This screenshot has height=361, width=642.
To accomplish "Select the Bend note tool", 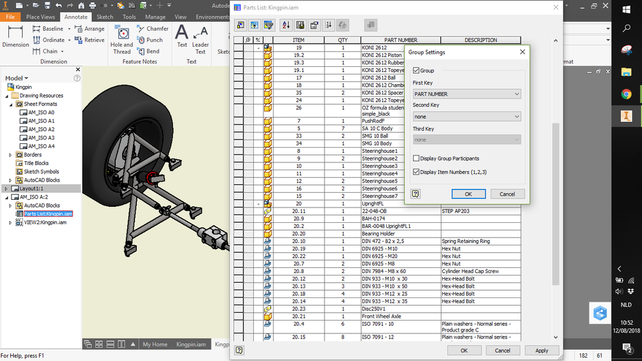I will click(148, 51).
